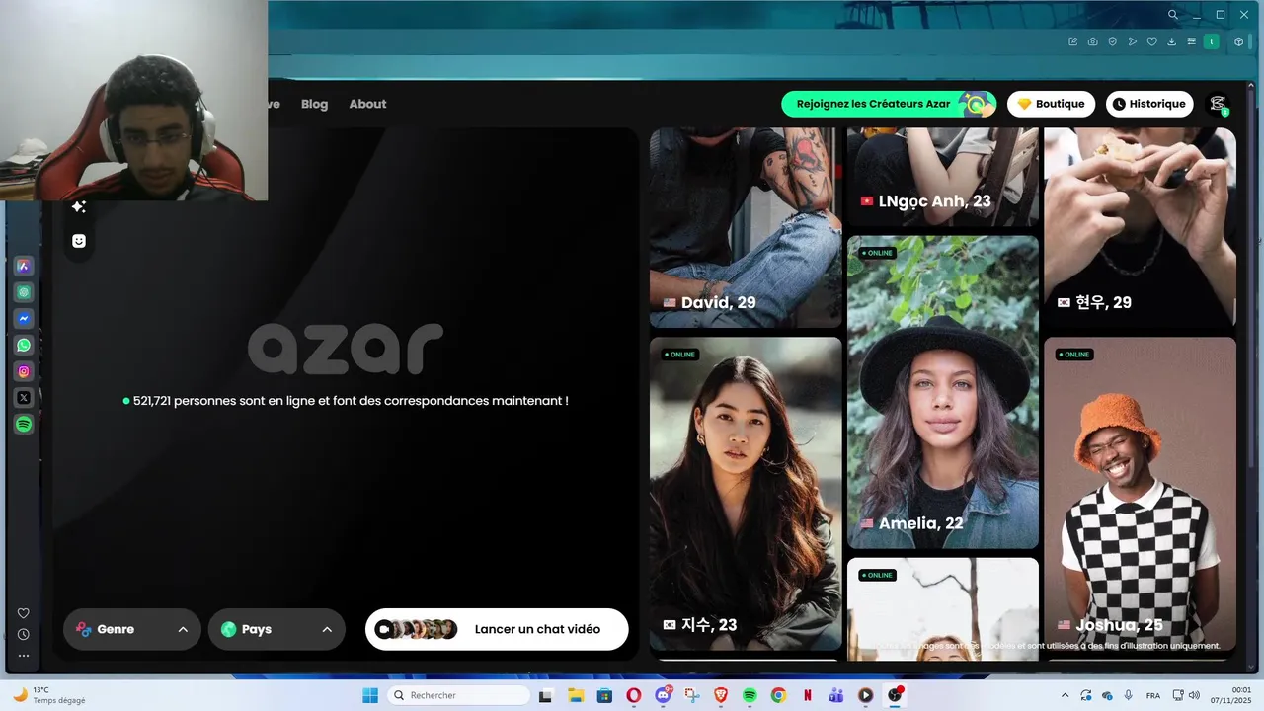This screenshot has height=711, width=1264.
Task: Open the Spotify player in the Opera sidebar
Action: (24, 424)
